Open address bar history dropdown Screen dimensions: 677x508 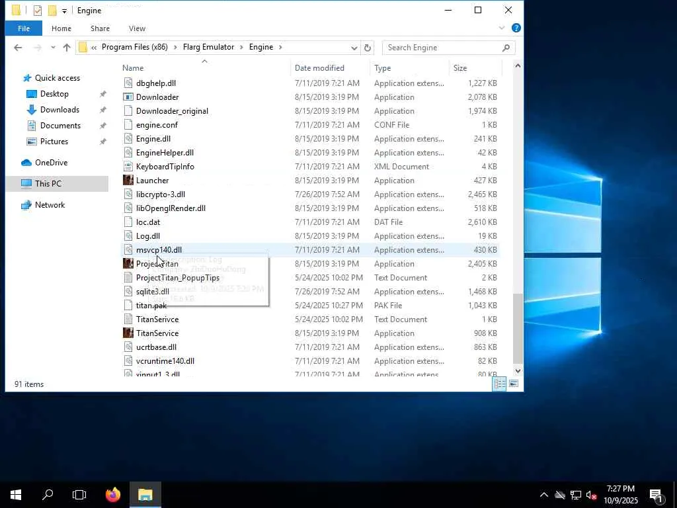click(354, 48)
